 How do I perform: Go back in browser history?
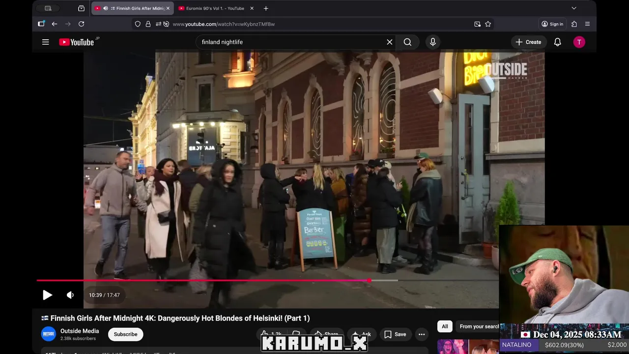(55, 24)
